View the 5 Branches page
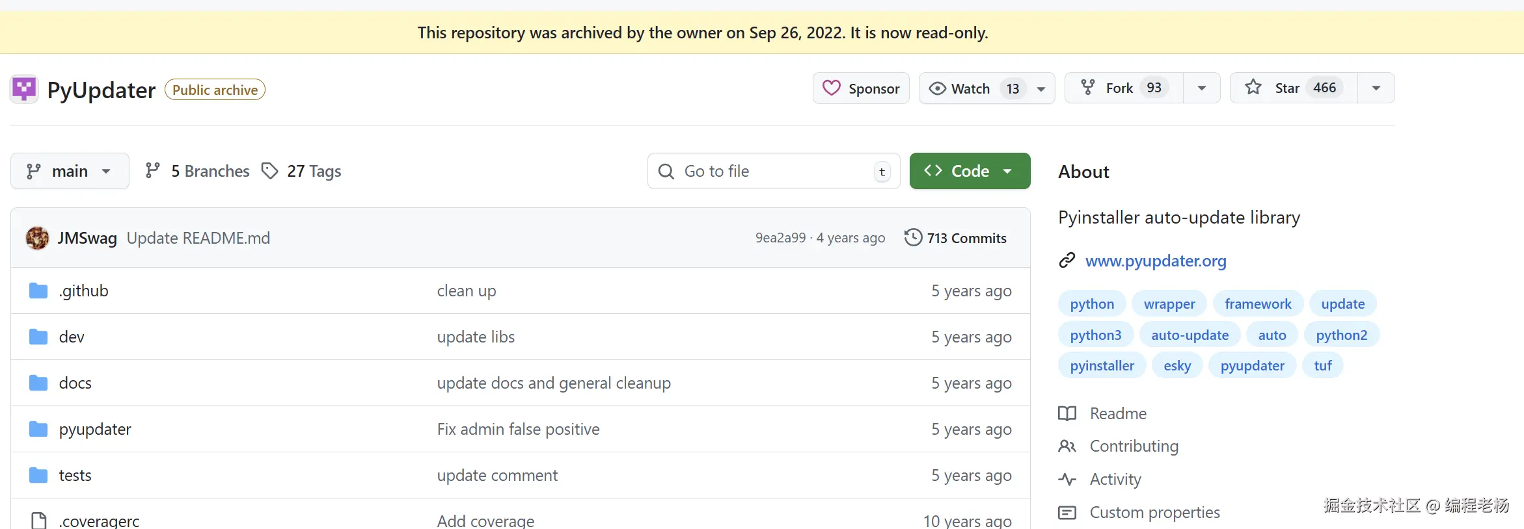The width and height of the screenshot is (1524, 529). click(198, 171)
